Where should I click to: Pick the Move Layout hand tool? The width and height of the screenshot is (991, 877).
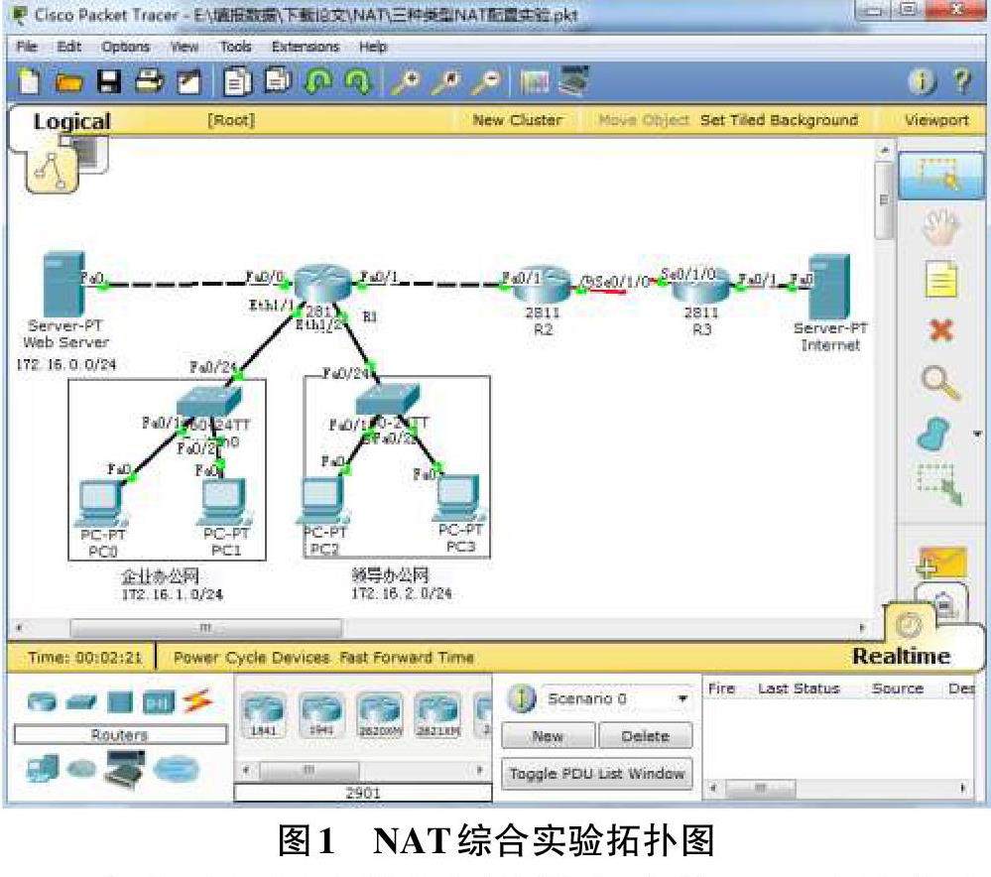[x=941, y=226]
